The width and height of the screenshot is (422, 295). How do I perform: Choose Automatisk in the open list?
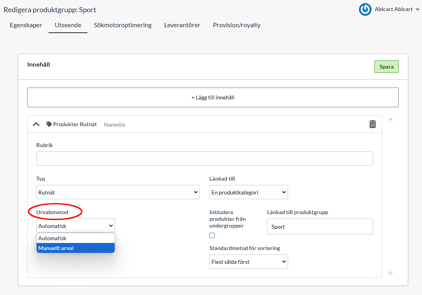tap(76, 238)
